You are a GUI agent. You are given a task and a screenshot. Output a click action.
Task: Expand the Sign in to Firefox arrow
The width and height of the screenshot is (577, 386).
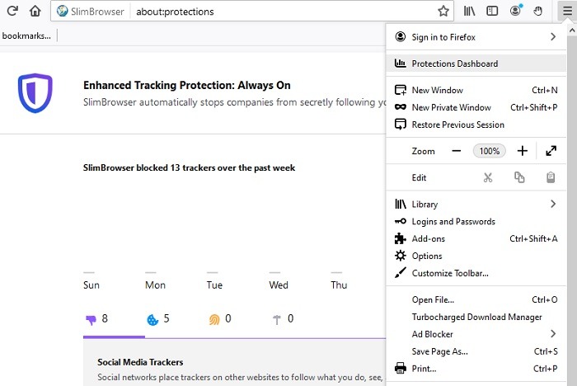(553, 36)
